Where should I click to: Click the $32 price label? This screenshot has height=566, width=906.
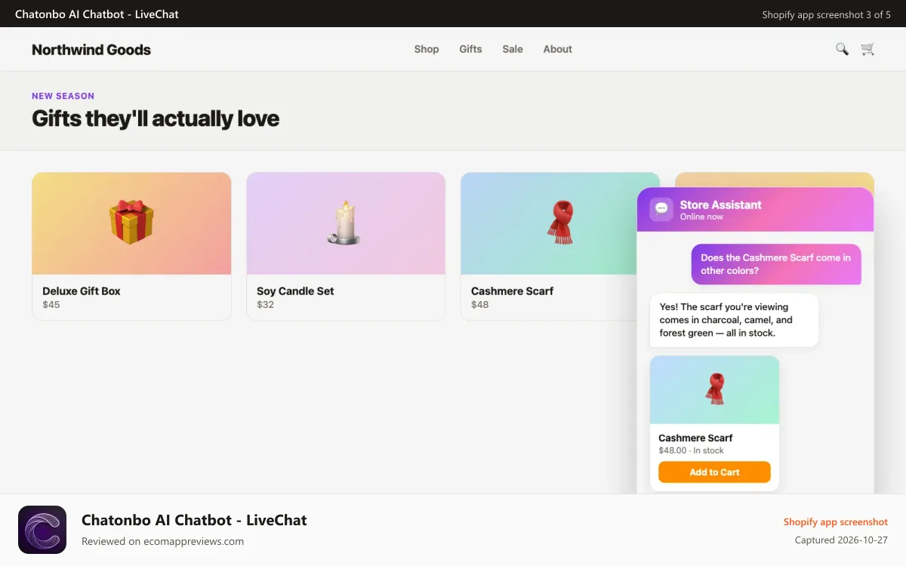[265, 305]
